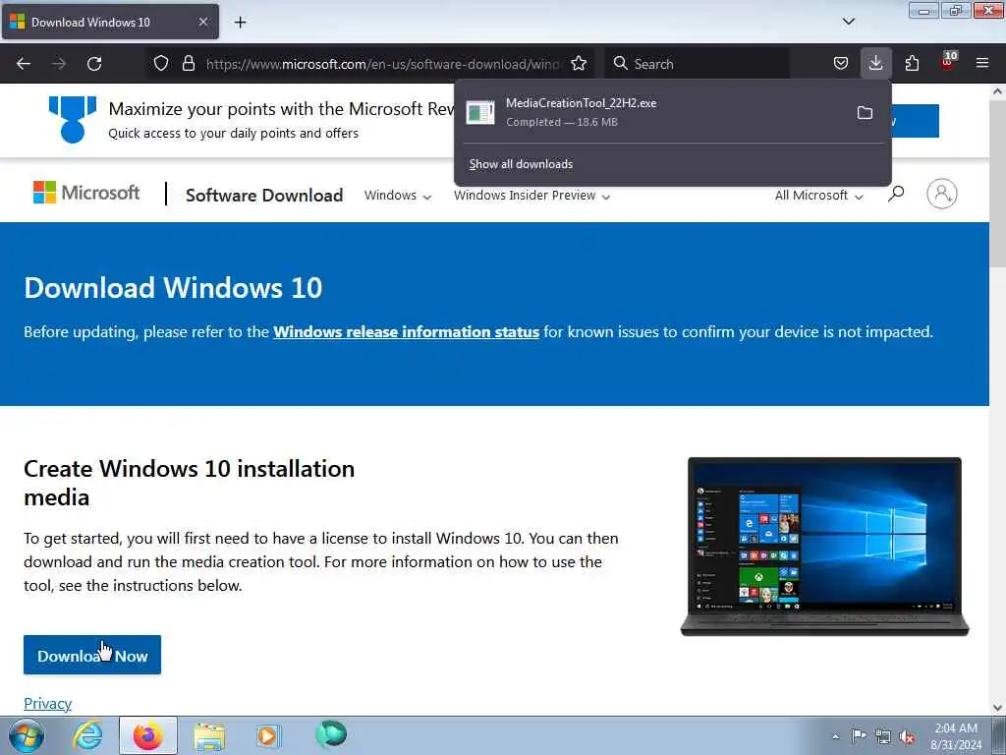Click the Microsoft logo
Screen dimensions: 1006x755
pos(86,193)
